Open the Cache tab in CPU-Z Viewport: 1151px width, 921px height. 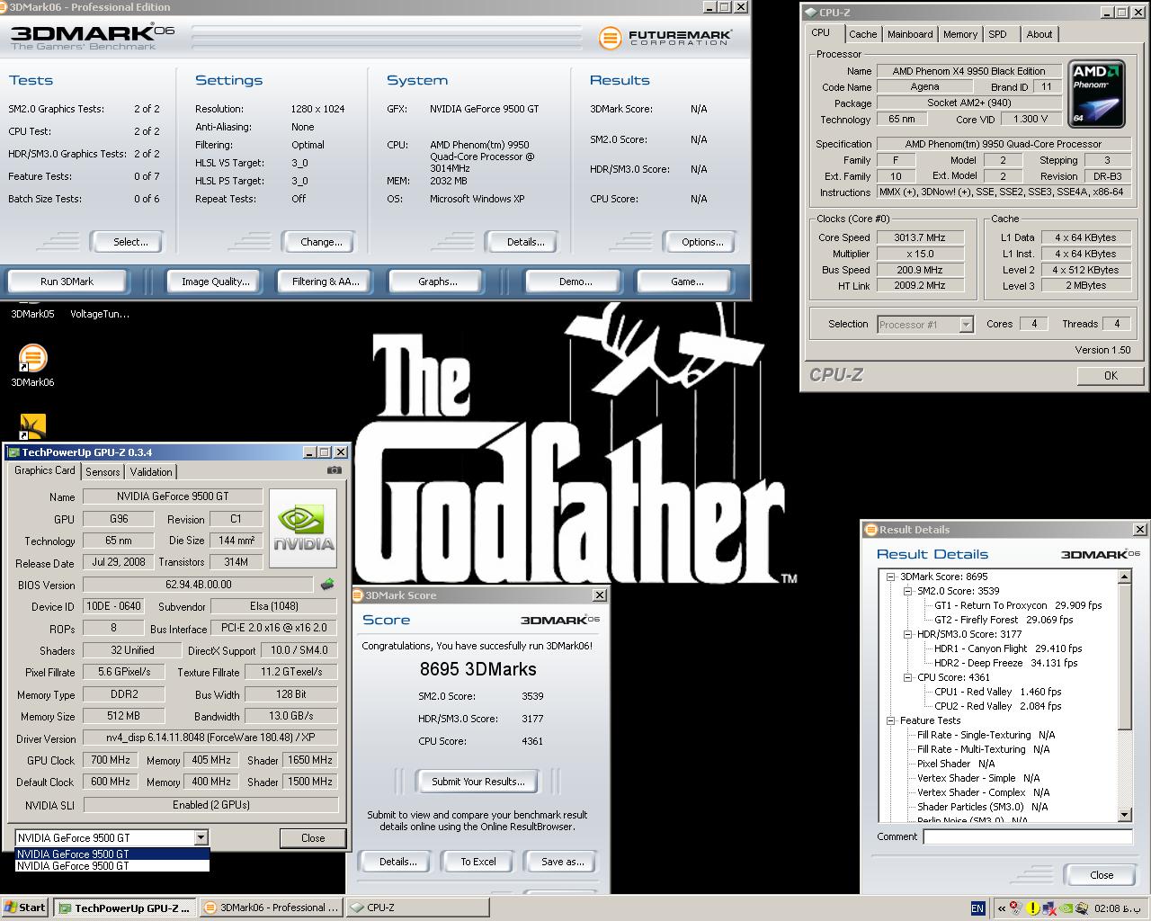pos(862,34)
